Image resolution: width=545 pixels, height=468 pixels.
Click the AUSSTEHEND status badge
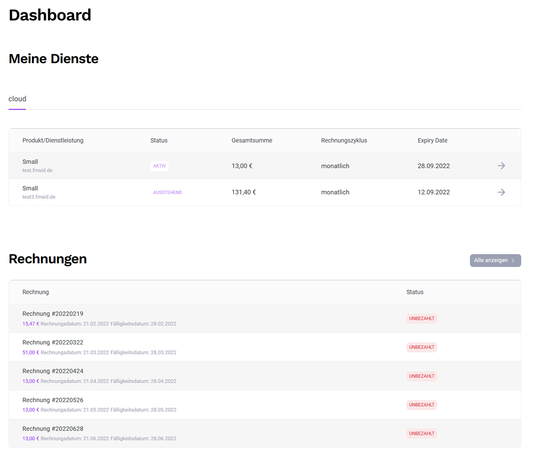[x=168, y=192]
